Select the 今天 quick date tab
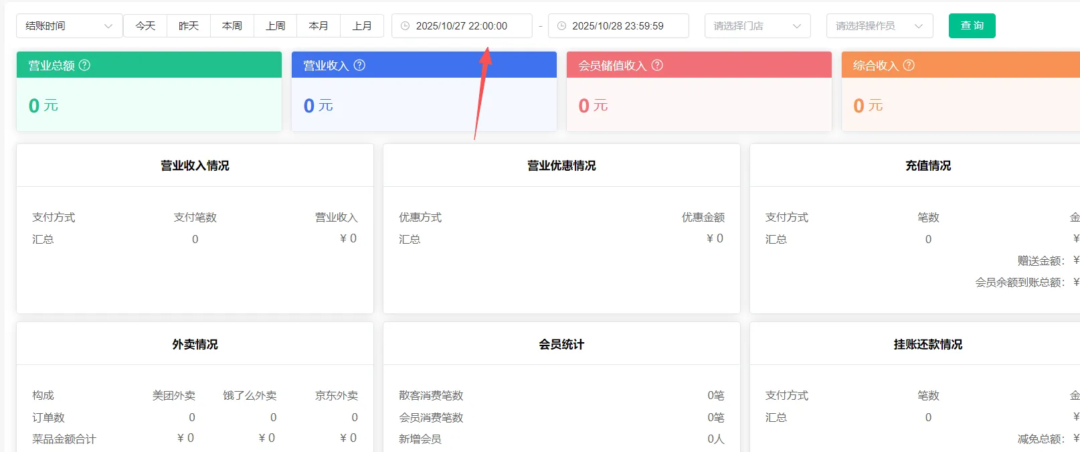This screenshot has width=1080, height=452. [145, 26]
